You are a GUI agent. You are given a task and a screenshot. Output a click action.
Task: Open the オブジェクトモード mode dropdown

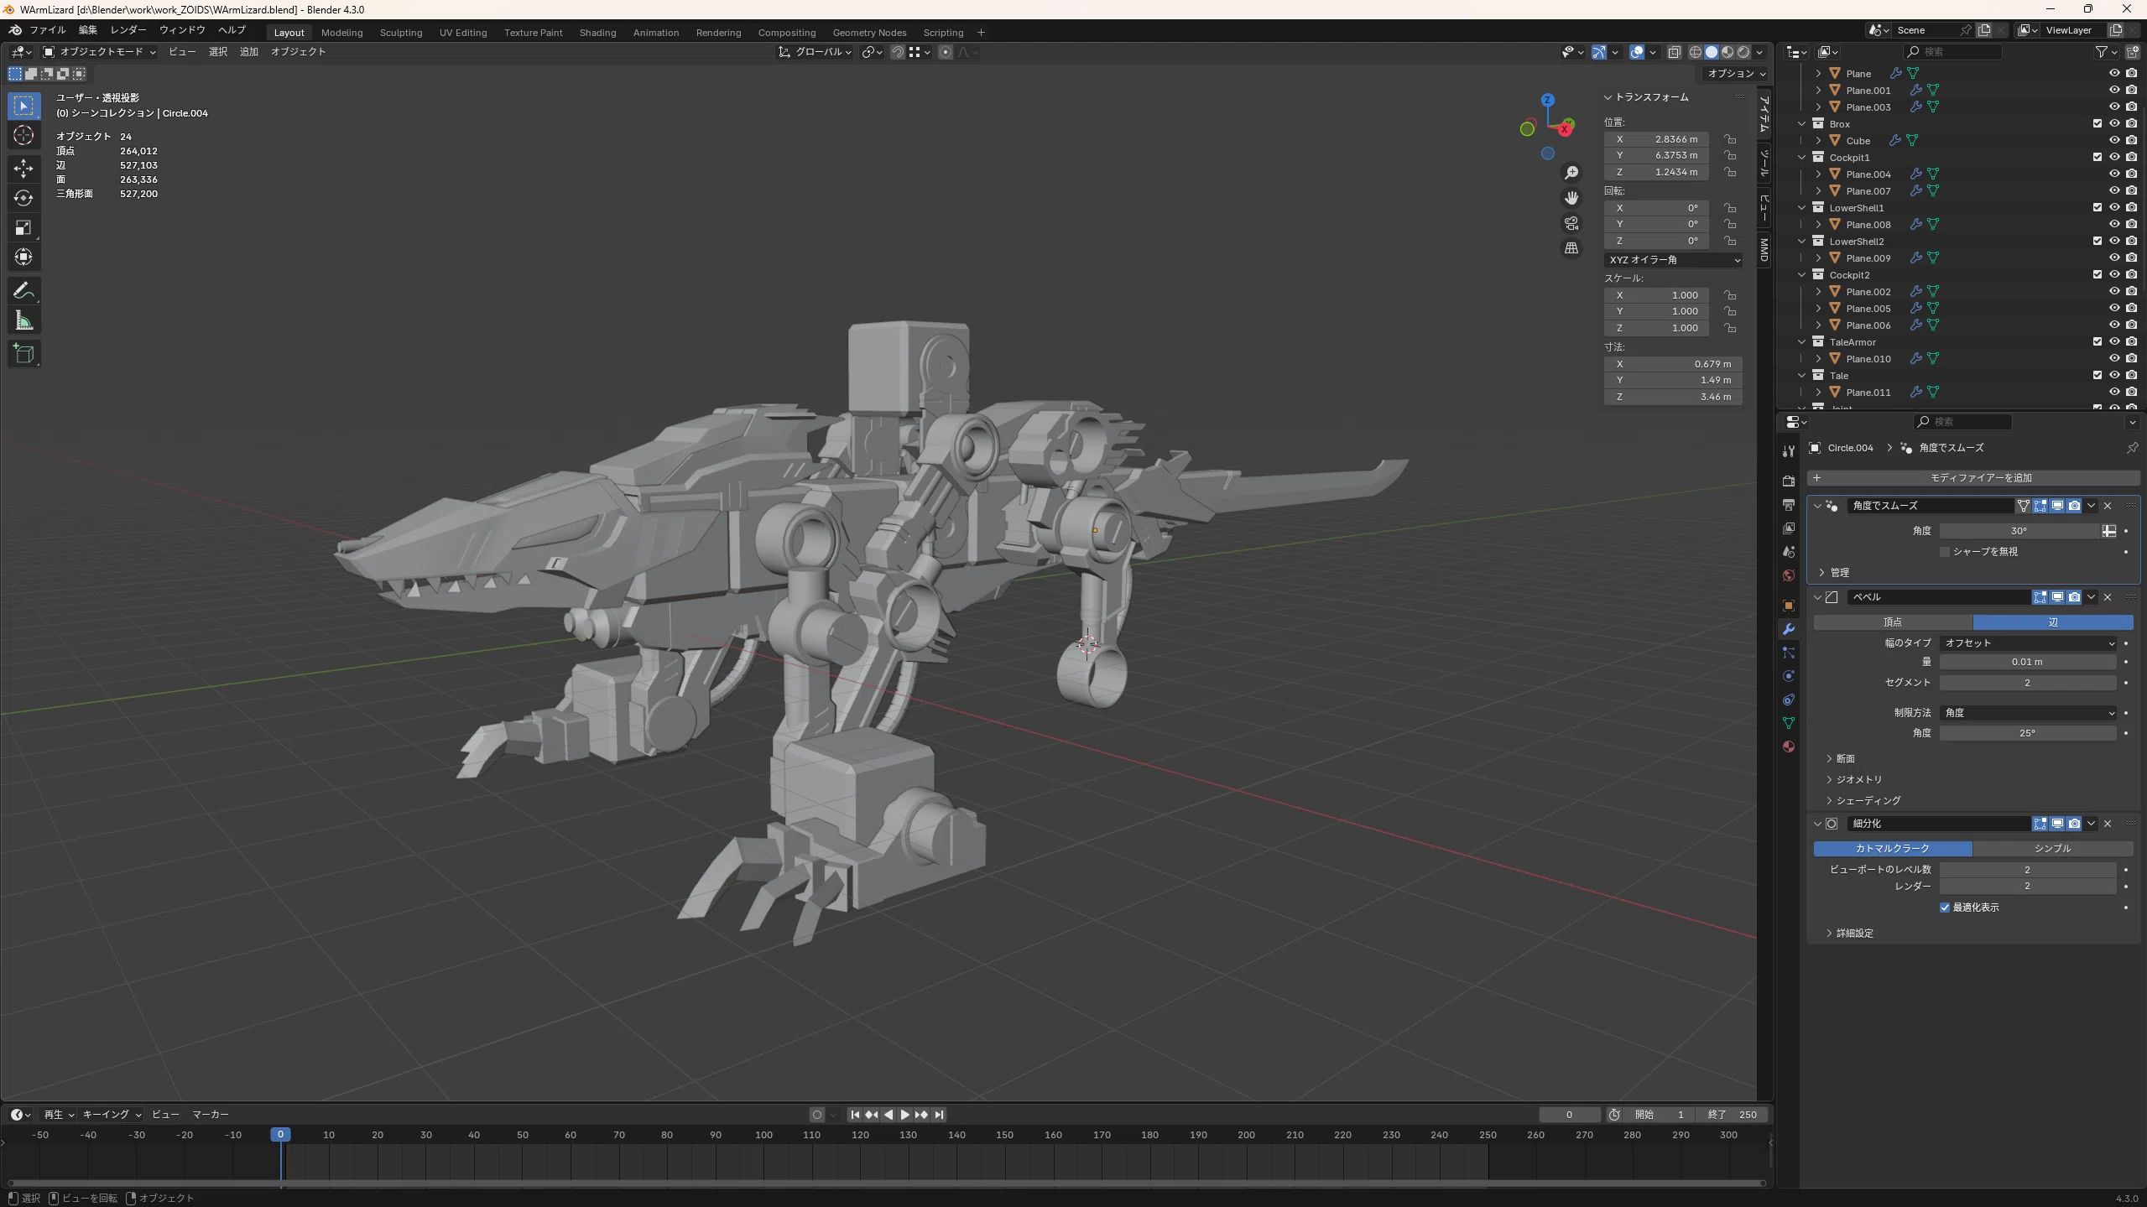click(99, 52)
